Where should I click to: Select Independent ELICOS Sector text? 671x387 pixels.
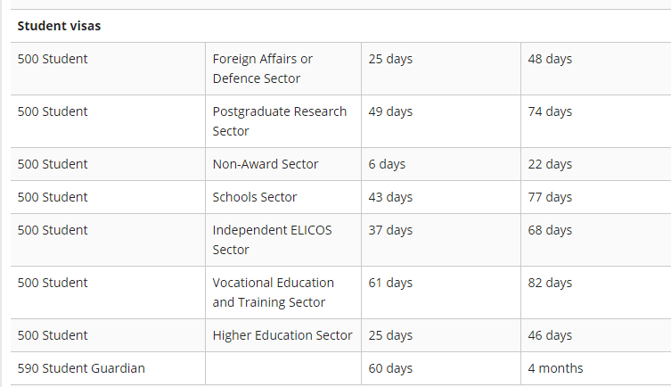click(x=272, y=240)
